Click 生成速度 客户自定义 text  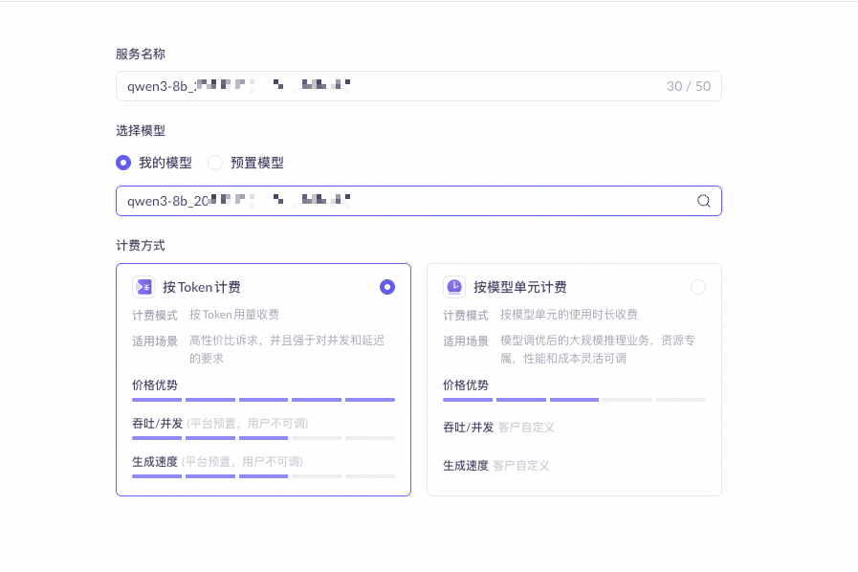click(495, 465)
